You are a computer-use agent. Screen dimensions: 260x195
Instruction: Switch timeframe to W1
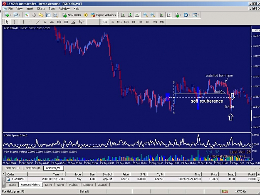[x=155, y=22]
